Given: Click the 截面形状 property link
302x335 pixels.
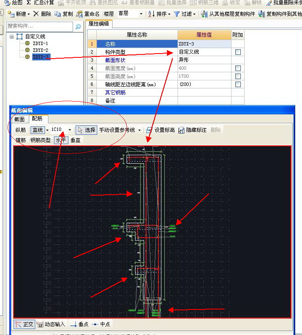Looking at the screenshot, I should [115, 60].
